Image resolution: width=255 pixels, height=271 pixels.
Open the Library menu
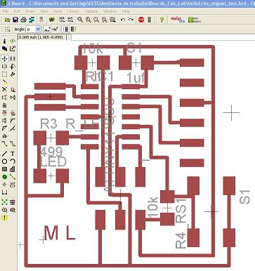pyautogui.click(x=73, y=11)
